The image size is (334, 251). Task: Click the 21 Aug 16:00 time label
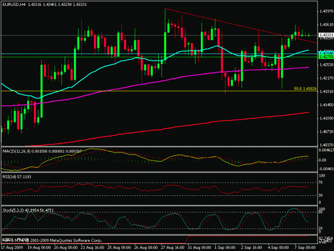(92, 248)
